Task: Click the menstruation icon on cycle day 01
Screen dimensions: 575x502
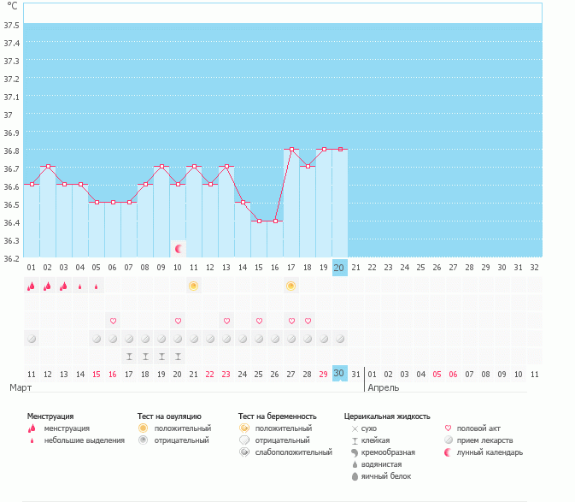Action: (x=31, y=286)
